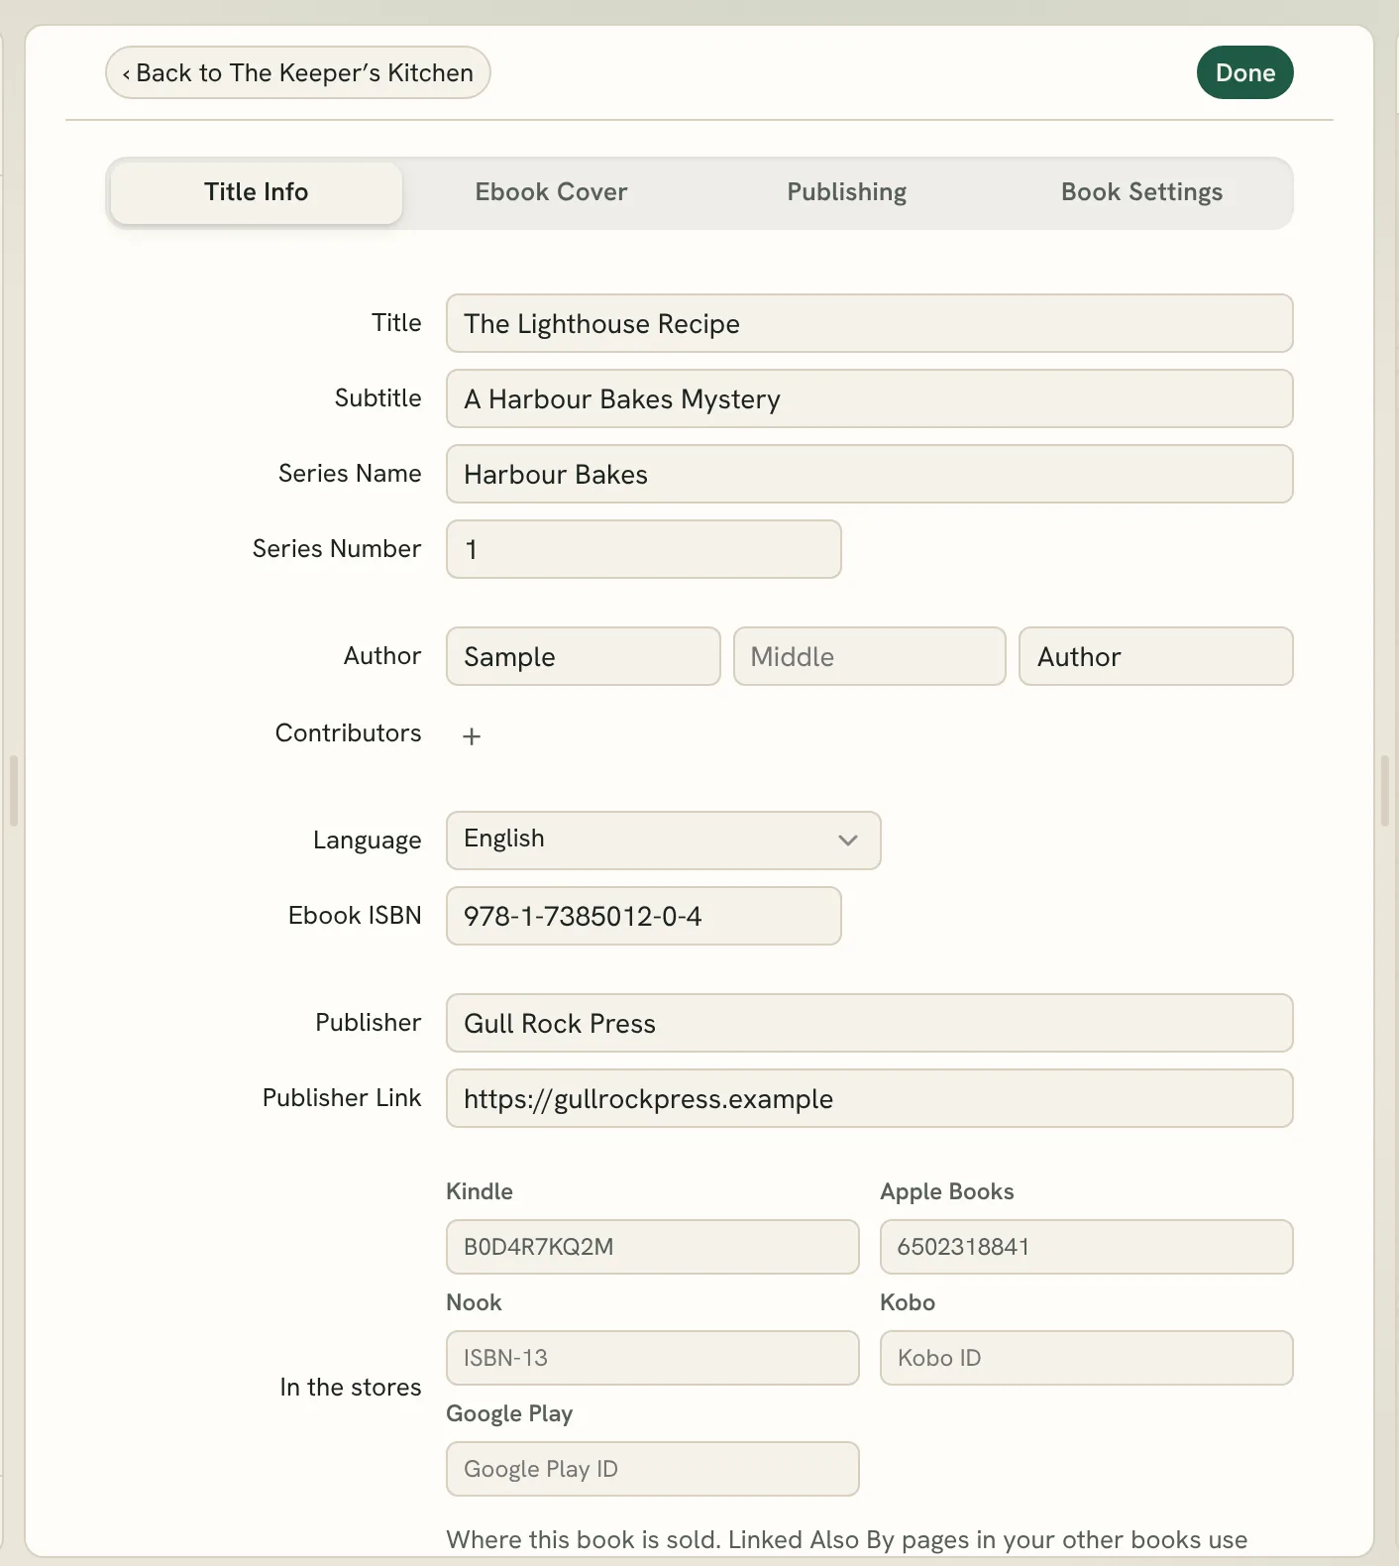
Task: Open the Ebook Cover tab
Action: pos(551,192)
